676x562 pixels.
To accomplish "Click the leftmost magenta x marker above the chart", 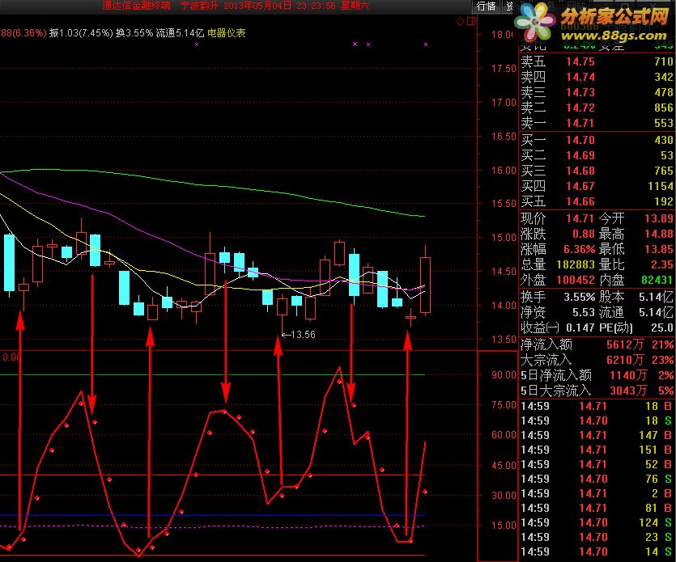I will tap(197, 44).
